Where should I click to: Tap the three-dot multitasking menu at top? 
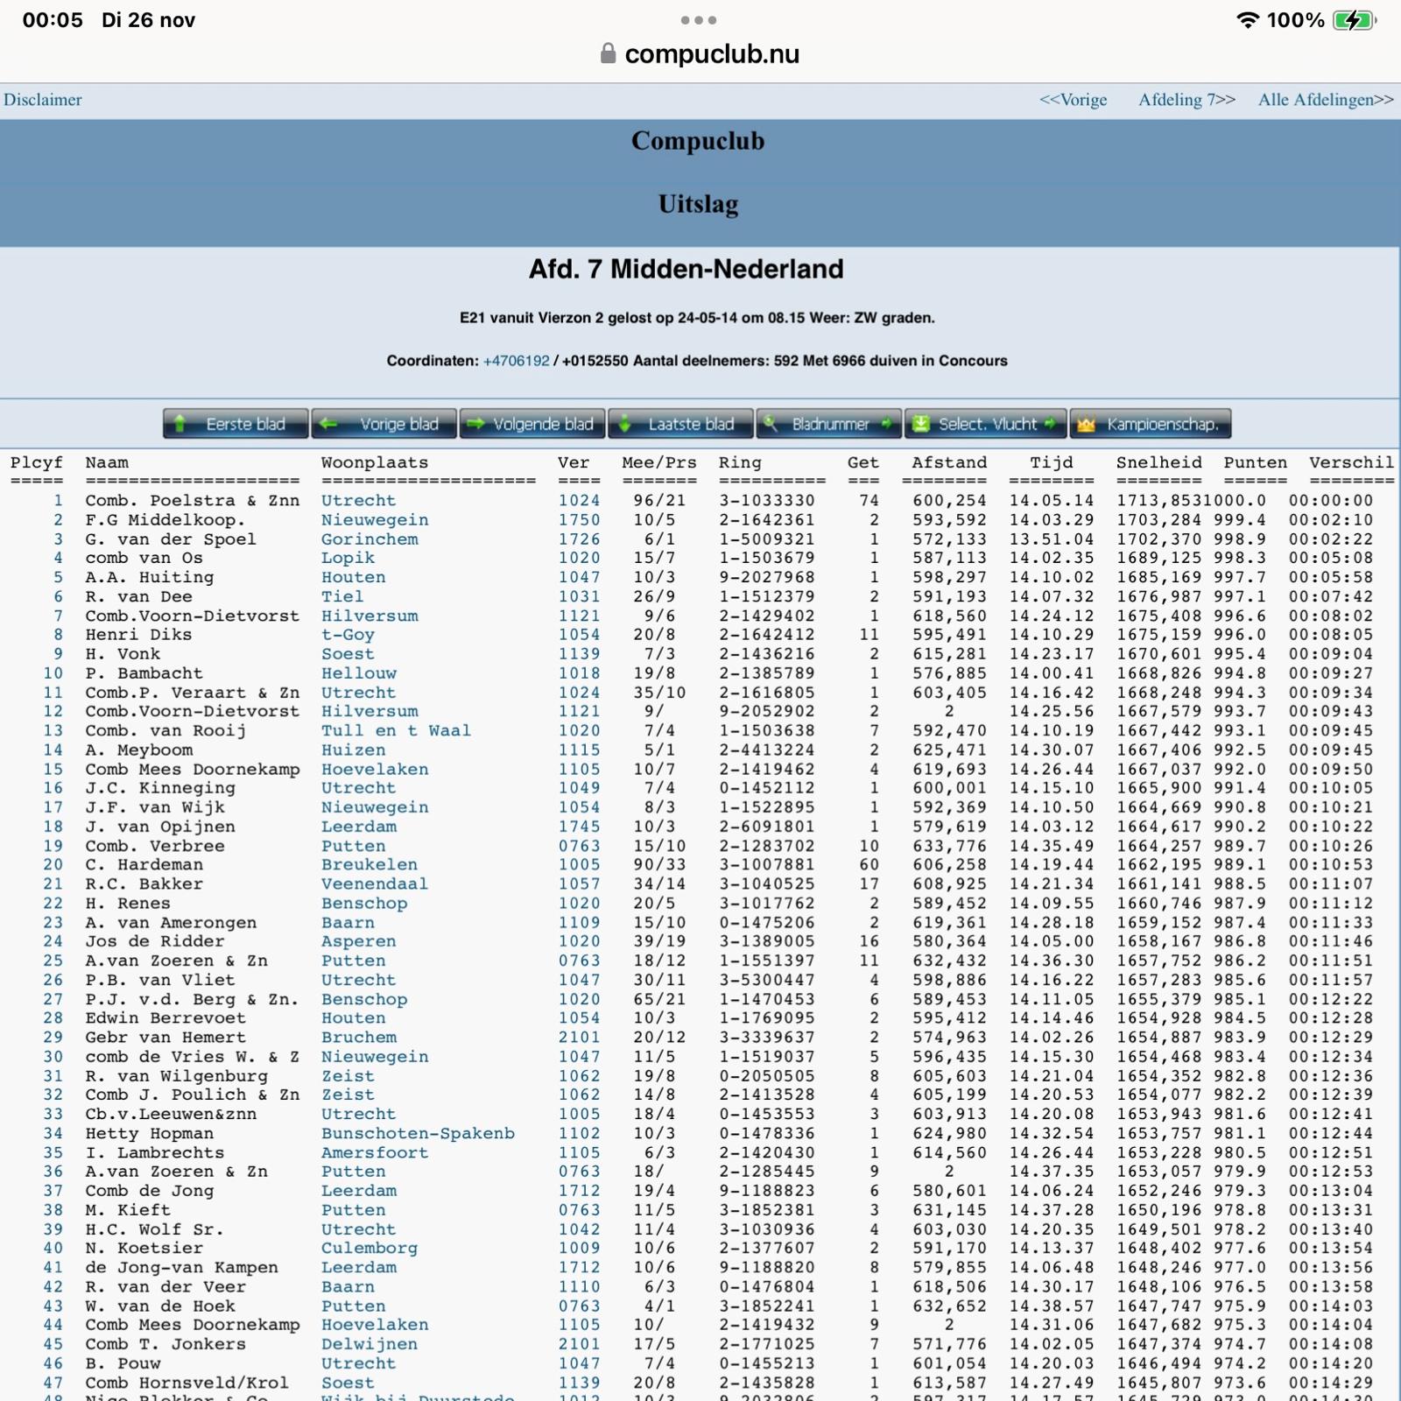click(699, 20)
